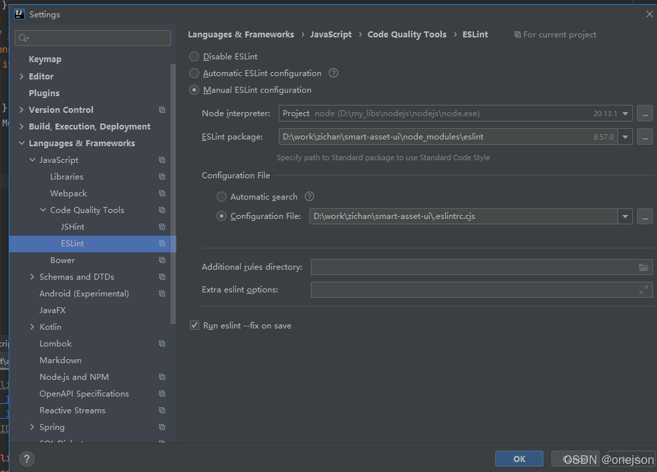Image resolution: width=657 pixels, height=472 pixels.
Task: Open the Configuration File path dropdown arrow
Action: [625, 216]
